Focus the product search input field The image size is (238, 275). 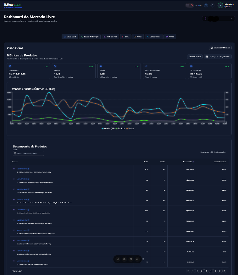(x=29, y=153)
